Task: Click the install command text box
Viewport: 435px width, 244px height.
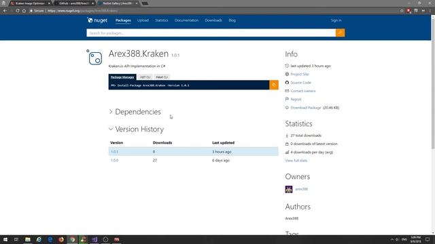Action: tap(189, 85)
